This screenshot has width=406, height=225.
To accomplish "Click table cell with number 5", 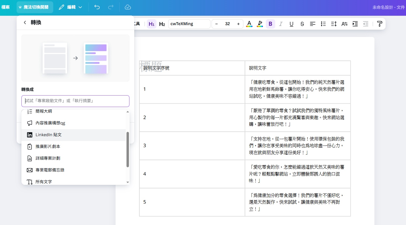I will (x=192, y=202).
